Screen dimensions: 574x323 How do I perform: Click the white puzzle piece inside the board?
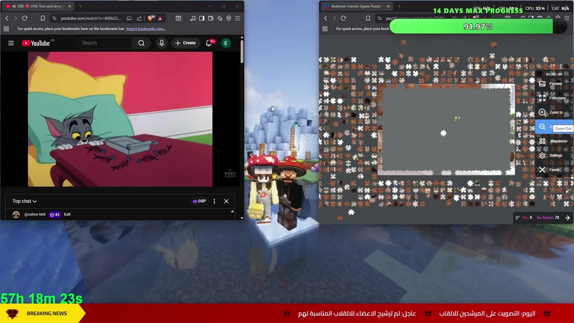click(x=443, y=133)
